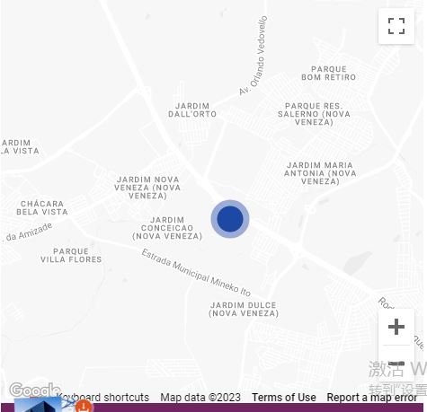Zoom out with the minus button

(x=396, y=364)
